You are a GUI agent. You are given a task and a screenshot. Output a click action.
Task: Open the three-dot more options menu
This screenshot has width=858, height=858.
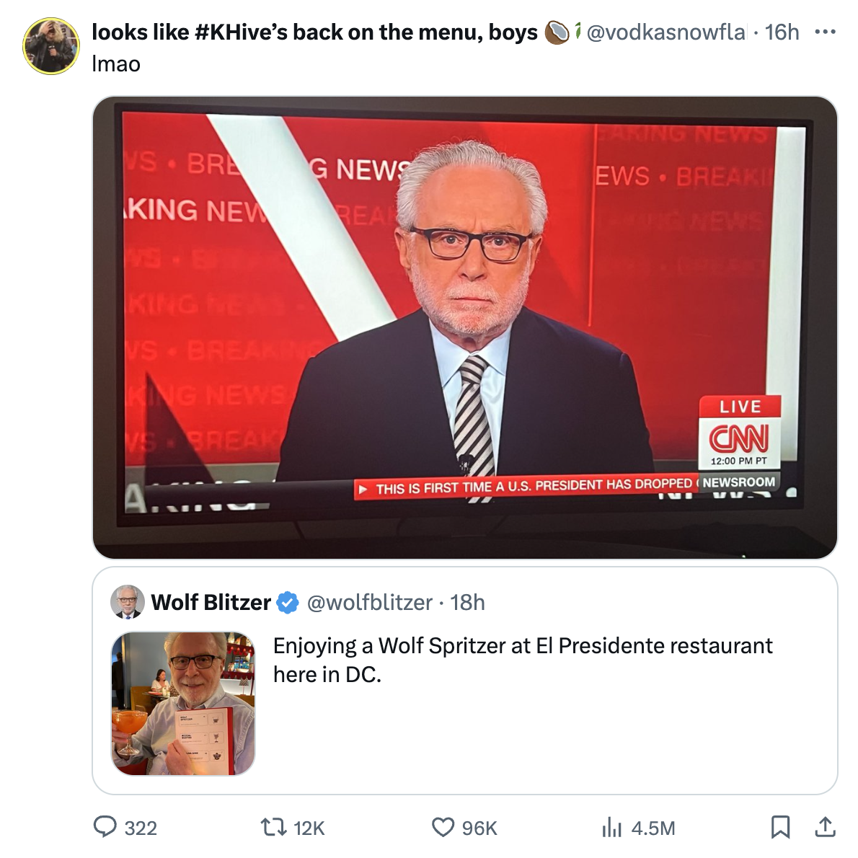tap(825, 32)
